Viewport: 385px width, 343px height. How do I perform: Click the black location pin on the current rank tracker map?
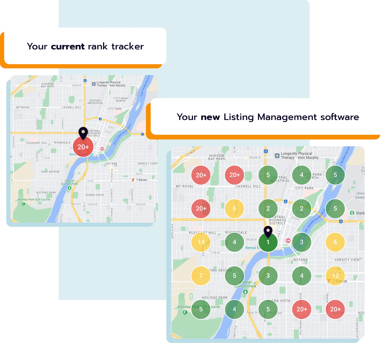[83, 133]
